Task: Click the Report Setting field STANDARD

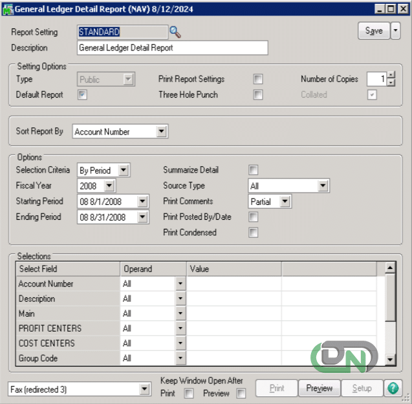Action: pos(122,32)
